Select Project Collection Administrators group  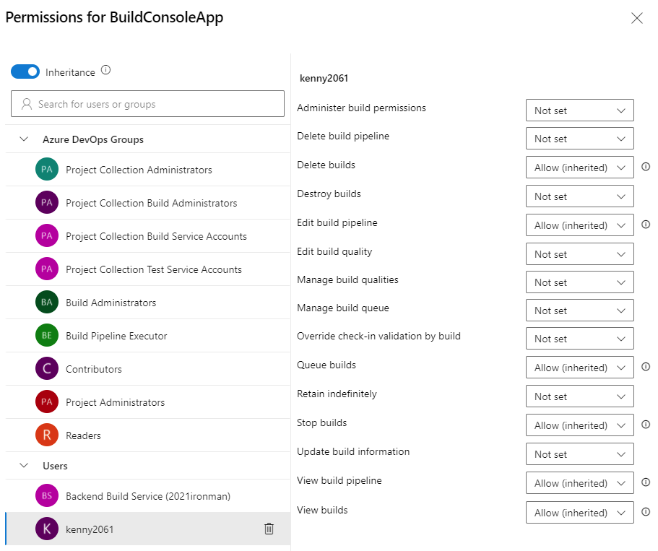click(139, 170)
